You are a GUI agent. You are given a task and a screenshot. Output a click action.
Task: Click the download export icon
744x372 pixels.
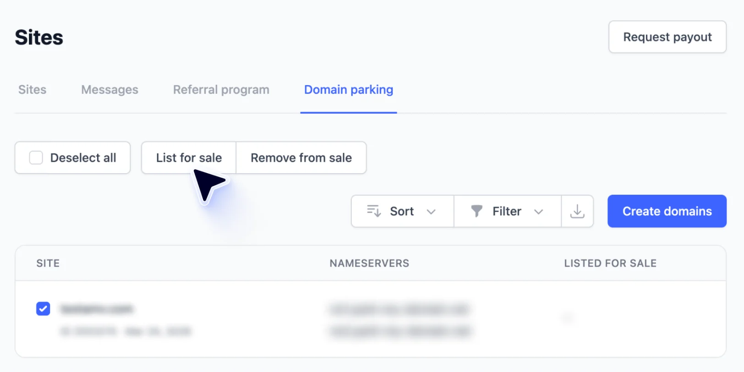point(577,211)
